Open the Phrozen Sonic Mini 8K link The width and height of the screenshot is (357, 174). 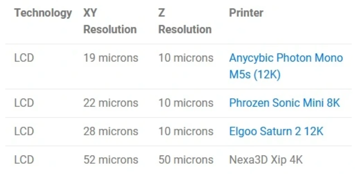pos(284,103)
